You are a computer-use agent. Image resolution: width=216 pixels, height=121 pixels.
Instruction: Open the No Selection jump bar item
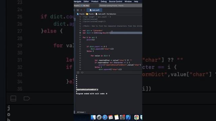tap(111, 14)
